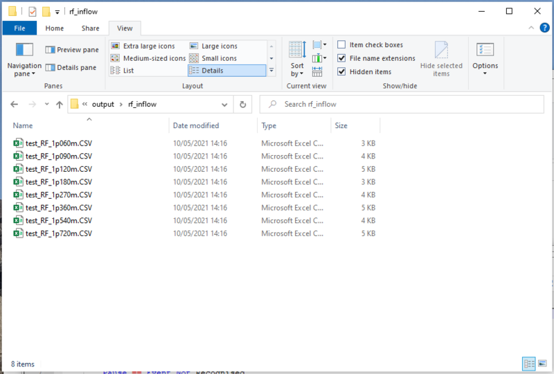Switch to the Home ribbon tab

[x=54, y=28]
